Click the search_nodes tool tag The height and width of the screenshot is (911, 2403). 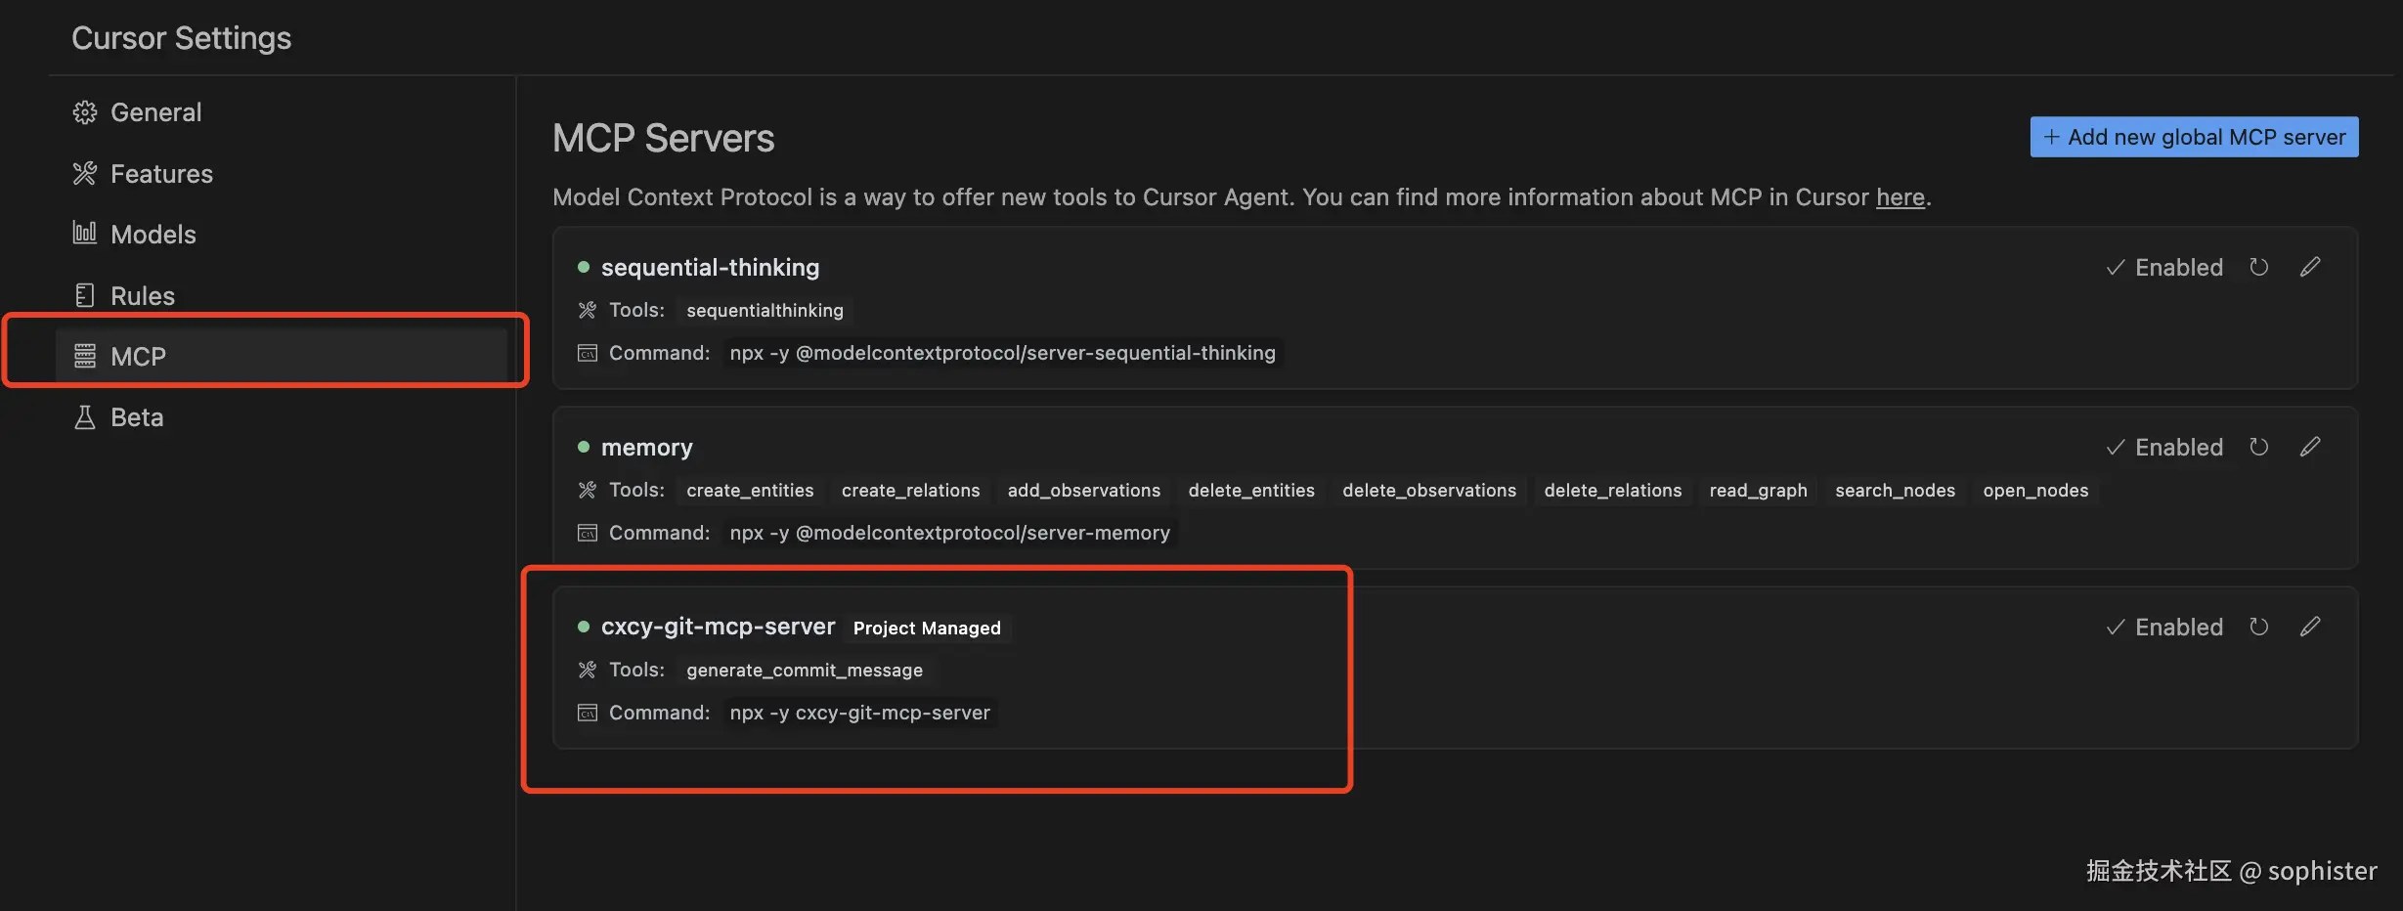[x=1895, y=490]
